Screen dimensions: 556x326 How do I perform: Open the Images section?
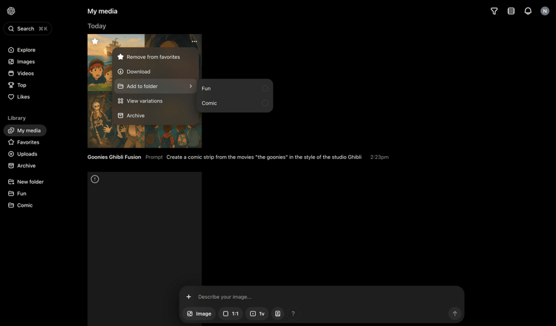22,62
